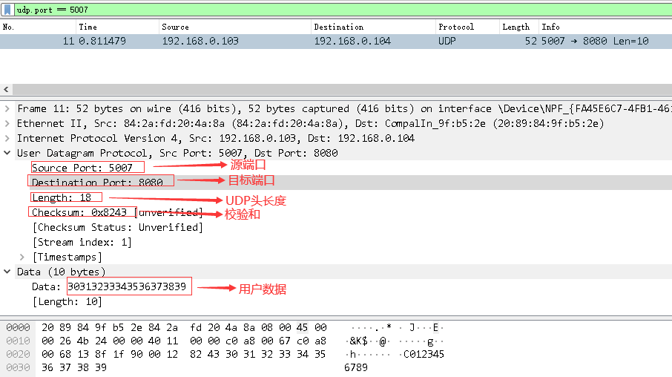The height and width of the screenshot is (377, 672).
Task: Click the hex offset 0010 row
Action: click(x=18, y=341)
